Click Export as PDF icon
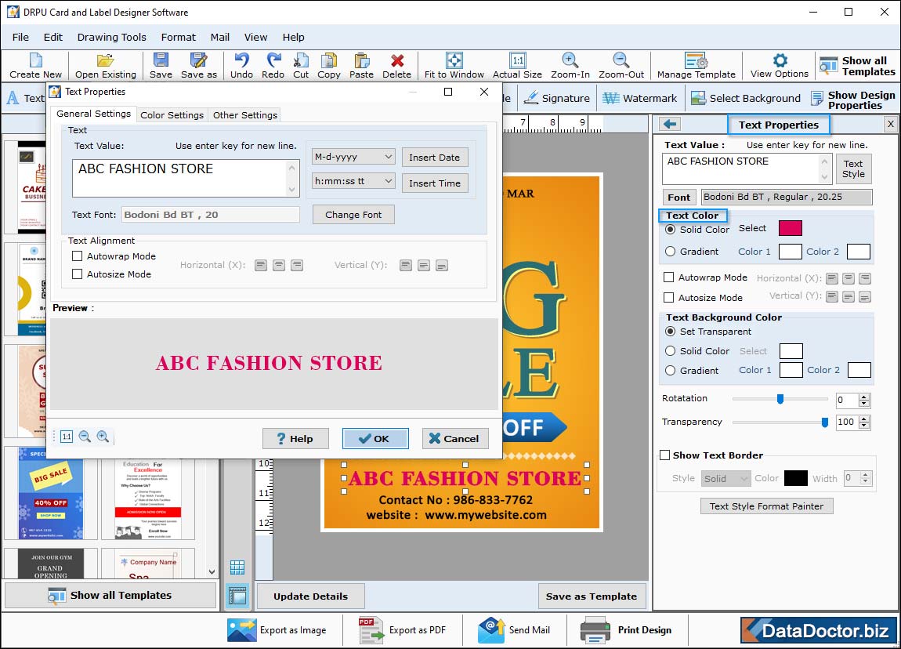Screen dimensions: 901x649 [371, 630]
